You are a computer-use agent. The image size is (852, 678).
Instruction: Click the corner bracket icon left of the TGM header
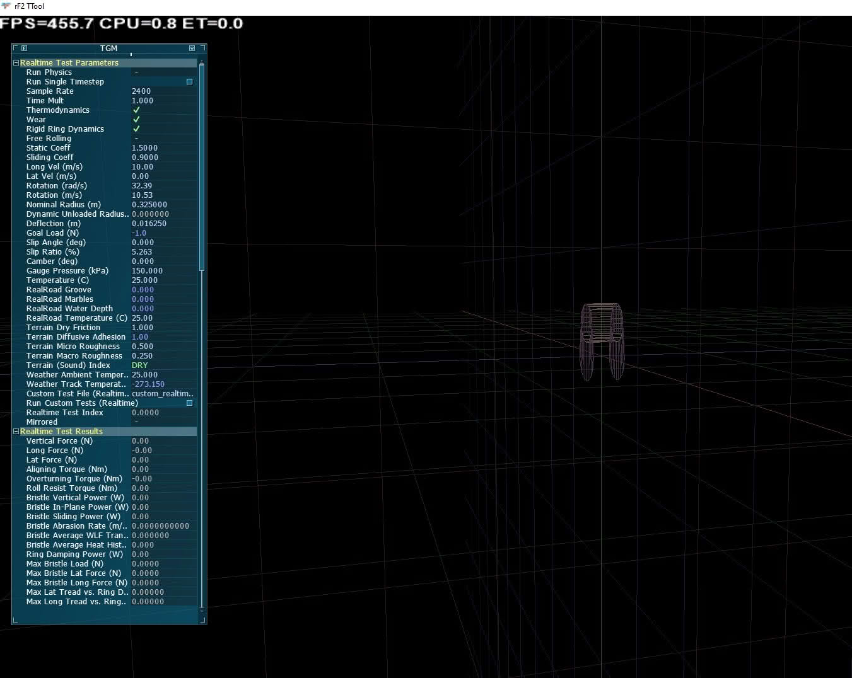[x=15, y=48]
